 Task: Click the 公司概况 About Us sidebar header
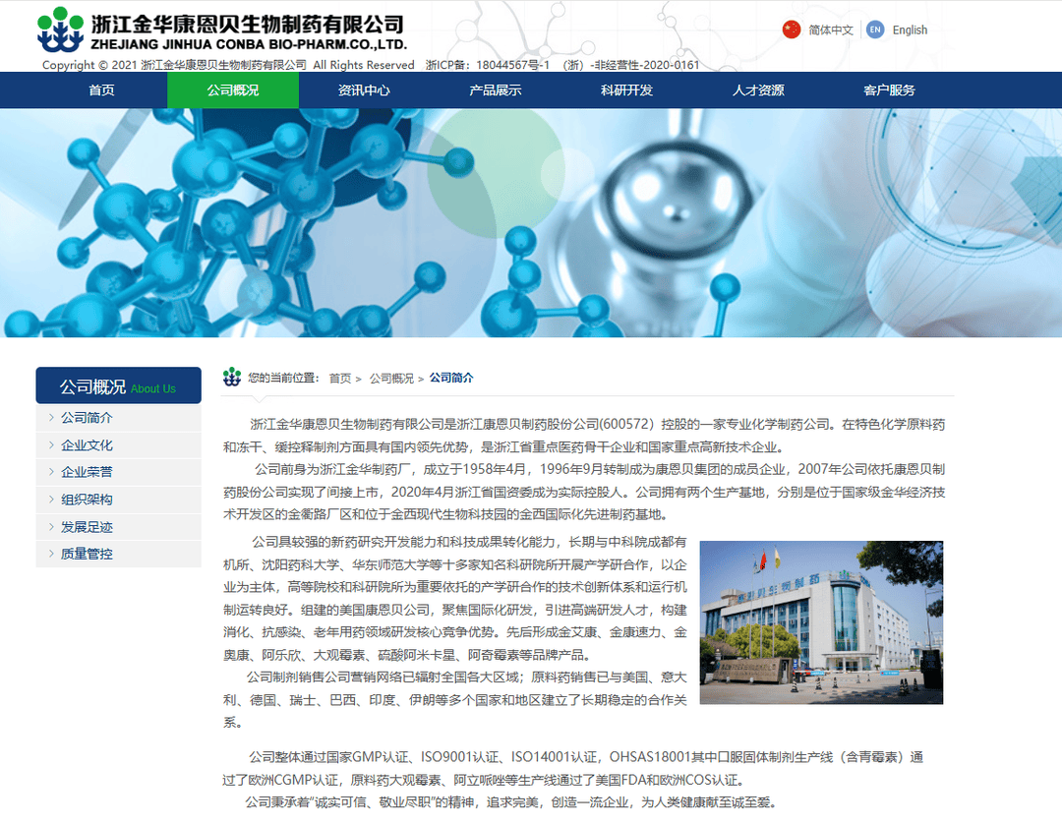(x=119, y=386)
